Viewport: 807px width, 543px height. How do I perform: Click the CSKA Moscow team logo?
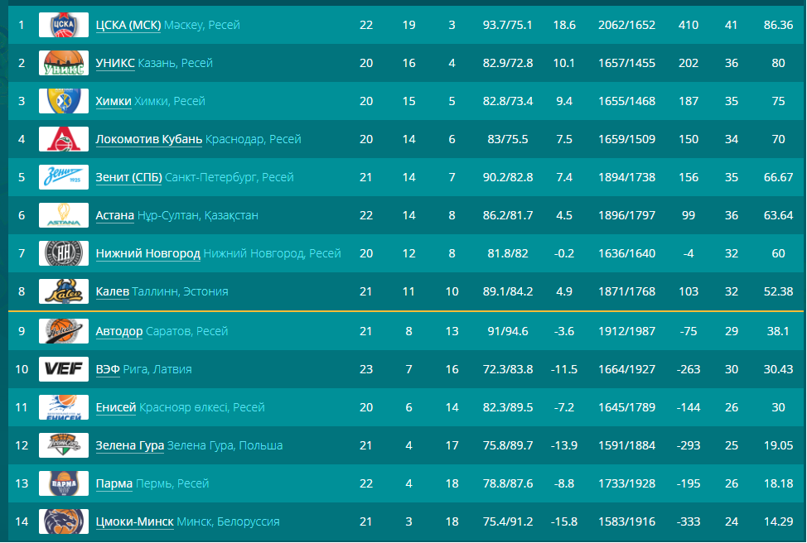click(64, 25)
